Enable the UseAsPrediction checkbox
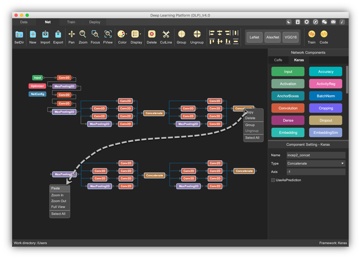Image resolution: width=360 pixels, height=258 pixels. pos(273,180)
